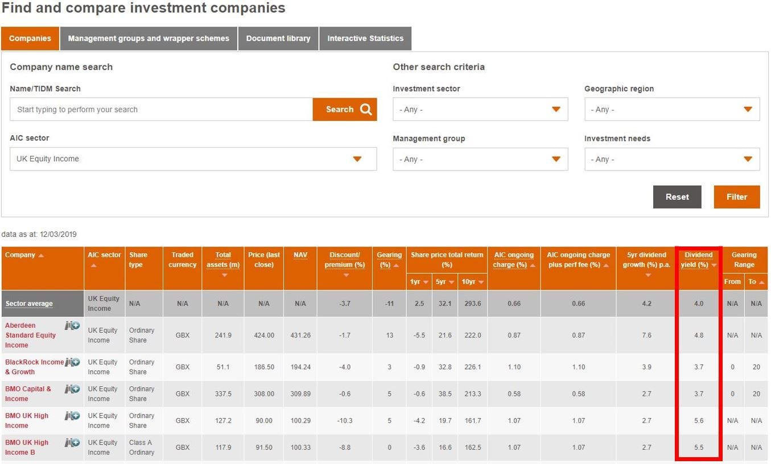Go to the Document library tab
Screen dimensions: 771x464
(278, 39)
